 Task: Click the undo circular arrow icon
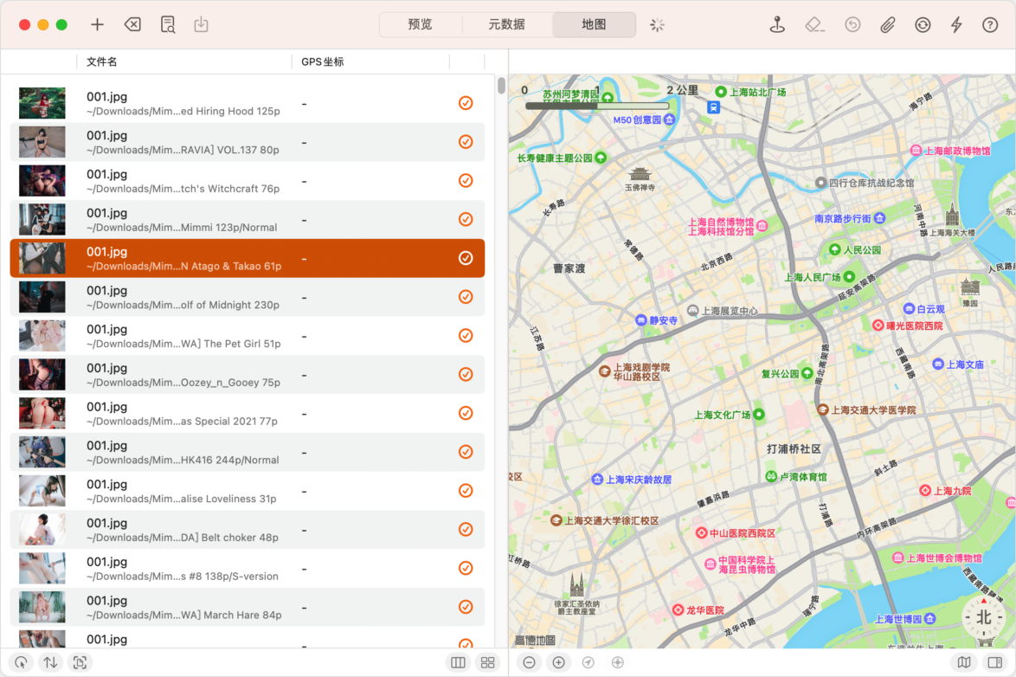pyautogui.click(x=852, y=24)
